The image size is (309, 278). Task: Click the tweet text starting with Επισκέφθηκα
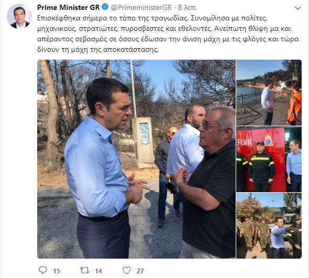point(168,34)
